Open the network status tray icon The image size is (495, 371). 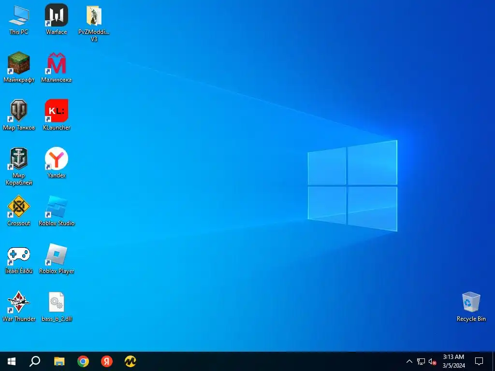click(421, 361)
